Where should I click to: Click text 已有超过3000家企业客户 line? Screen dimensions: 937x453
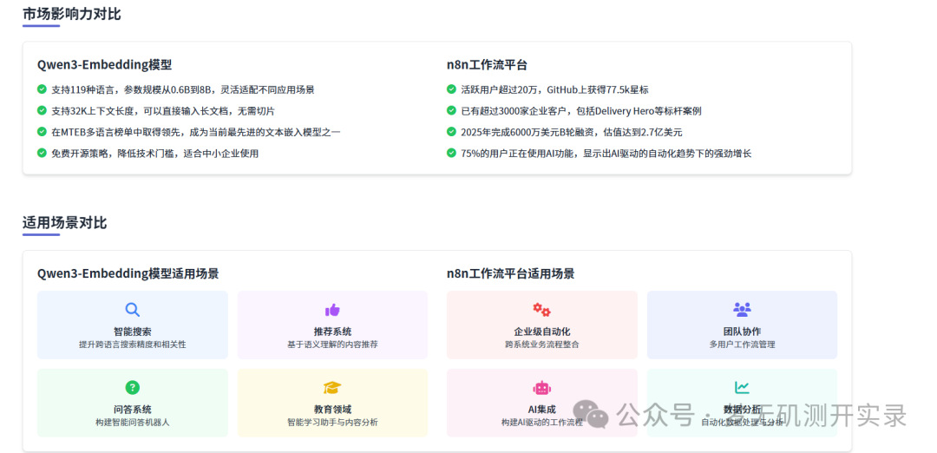580,111
